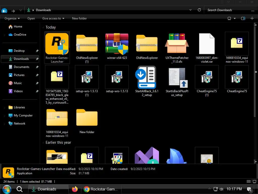The width and height of the screenshot is (258, 194).
Task: Click the plus icon in the toolbar
Action: click(252, 18)
